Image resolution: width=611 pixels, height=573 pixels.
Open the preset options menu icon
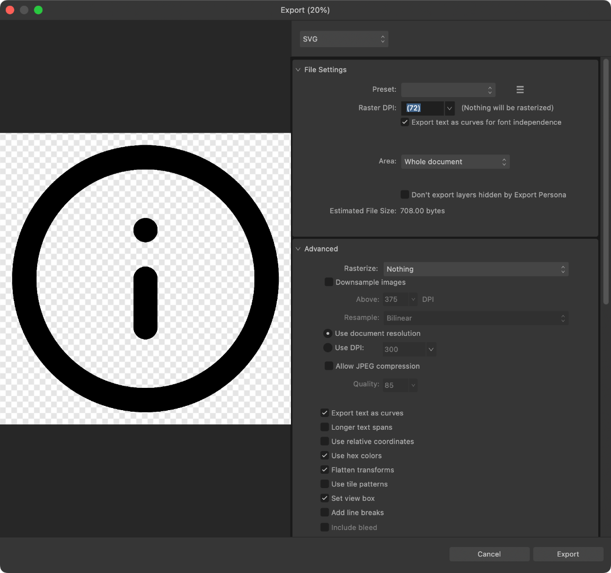[x=520, y=90]
